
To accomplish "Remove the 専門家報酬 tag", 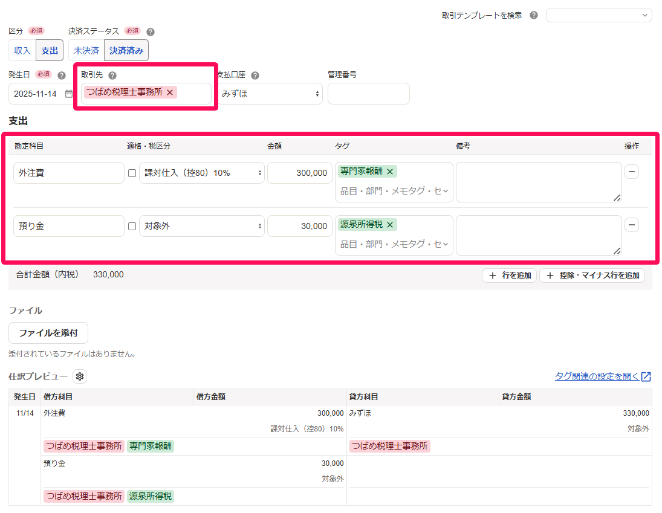I will [390, 172].
